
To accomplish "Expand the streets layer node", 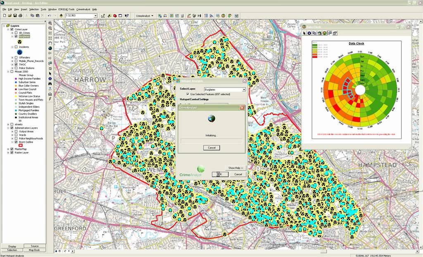I will click(8, 124).
